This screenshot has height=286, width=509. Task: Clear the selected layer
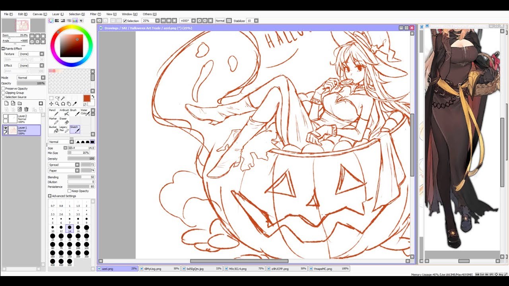(x=20, y=109)
